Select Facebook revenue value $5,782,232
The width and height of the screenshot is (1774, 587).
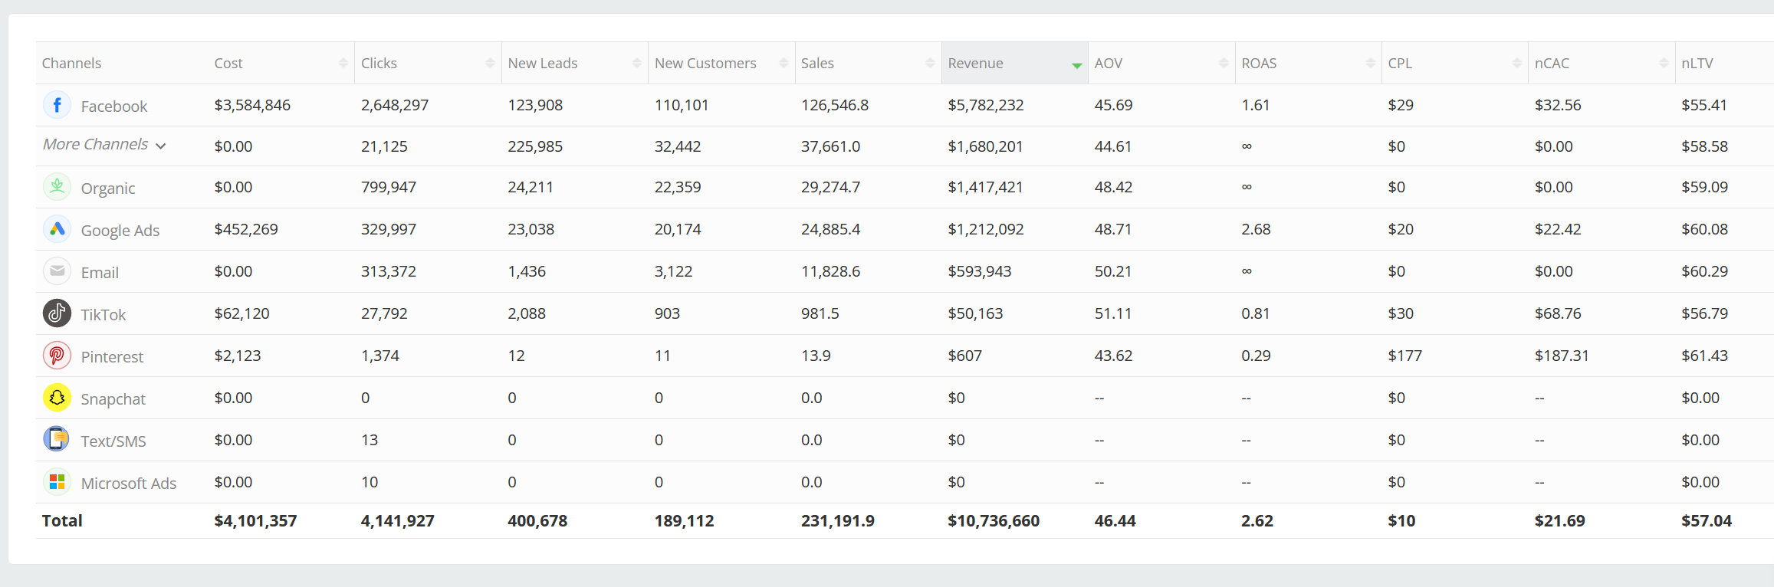click(986, 105)
